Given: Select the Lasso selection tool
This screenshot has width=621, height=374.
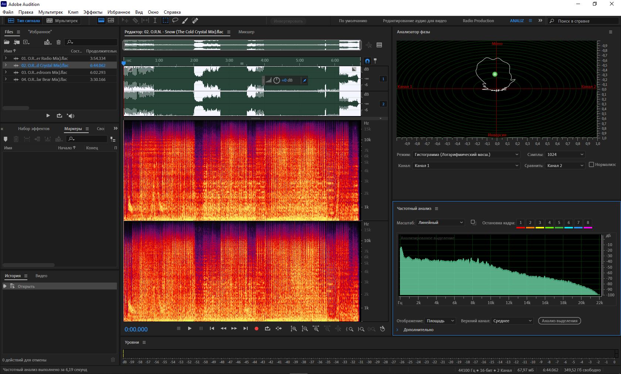Looking at the screenshot, I should [175, 21].
